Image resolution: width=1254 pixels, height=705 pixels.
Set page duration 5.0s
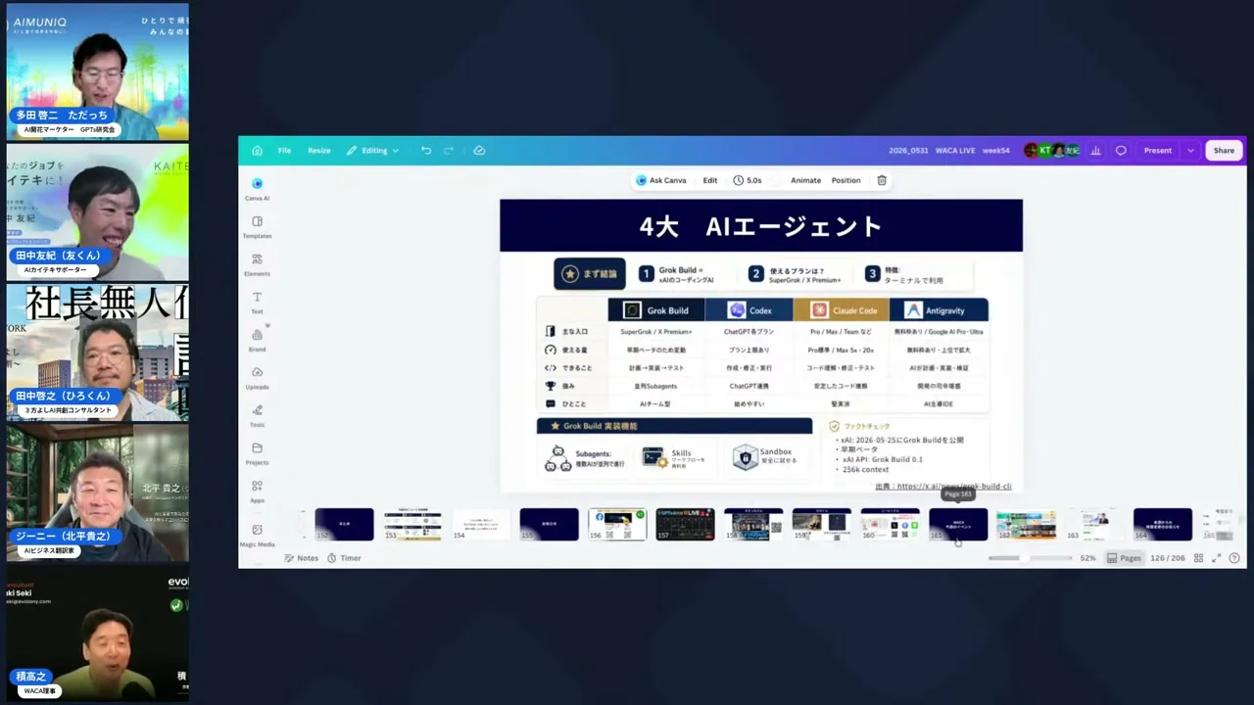(748, 180)
